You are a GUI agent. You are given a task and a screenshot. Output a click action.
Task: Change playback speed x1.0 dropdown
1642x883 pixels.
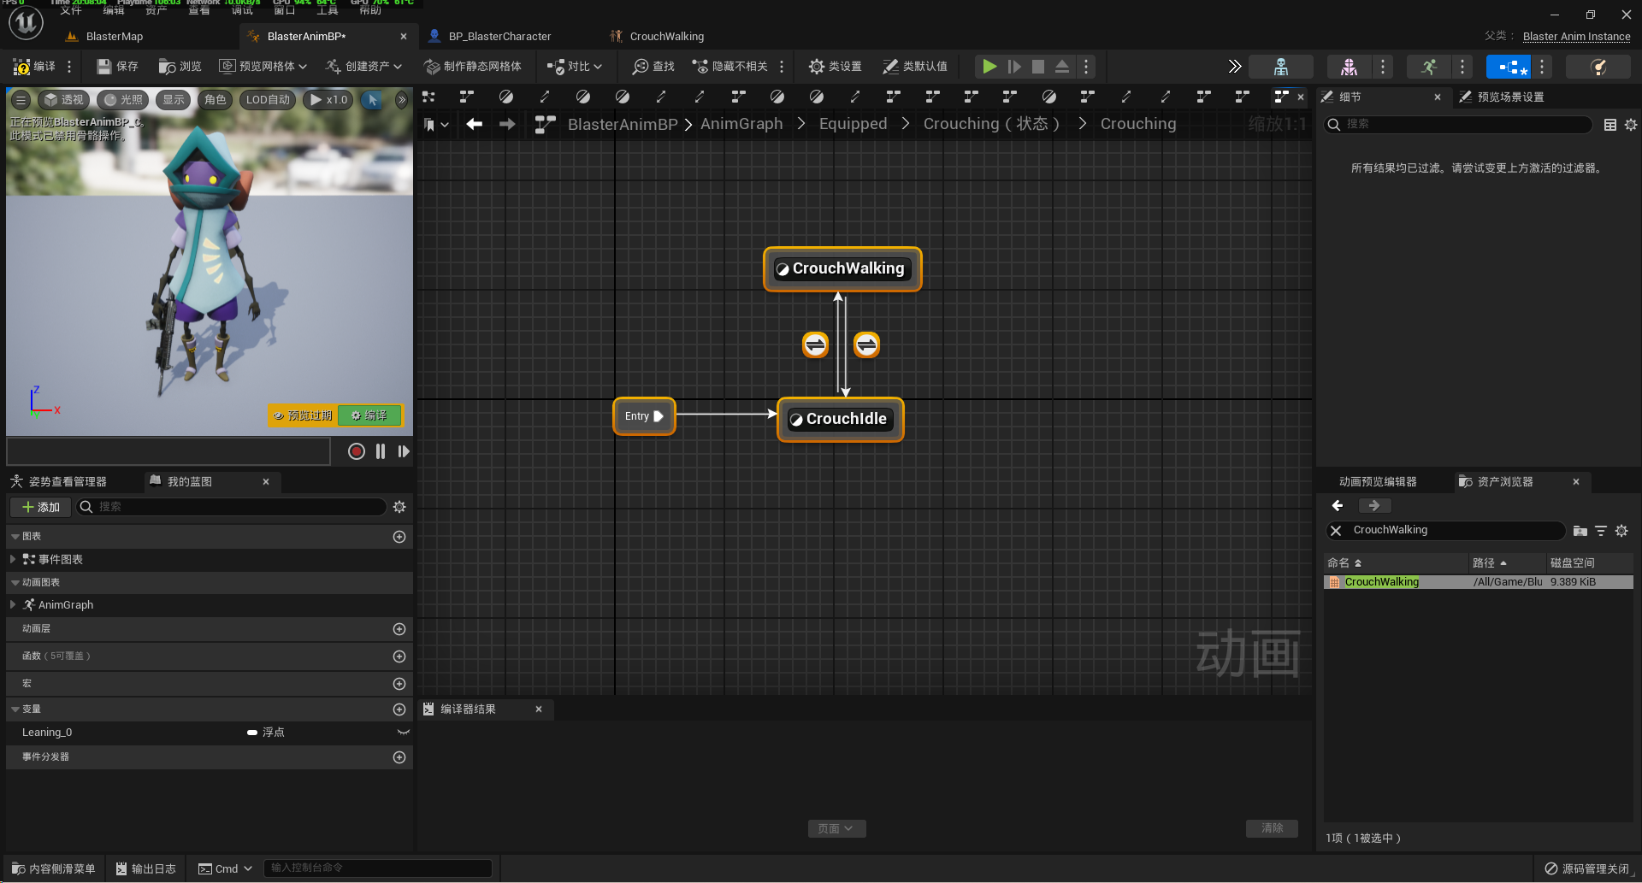pos(328,100)
